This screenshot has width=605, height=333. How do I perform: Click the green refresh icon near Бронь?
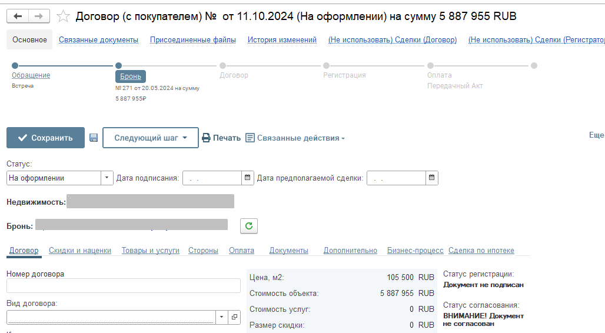pyautogui.click(x=248, y=226)
